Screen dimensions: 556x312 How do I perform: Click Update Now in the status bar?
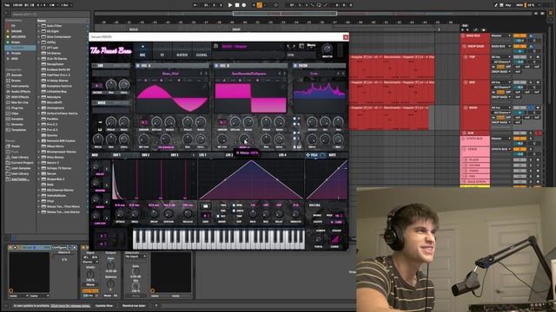coord(104,306)
